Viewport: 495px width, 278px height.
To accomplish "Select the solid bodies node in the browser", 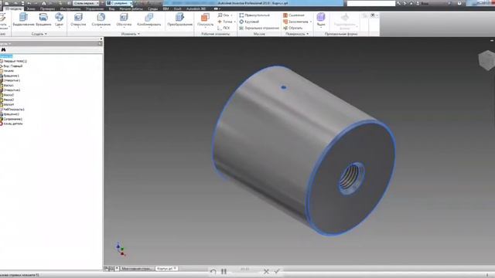I will (x=15, y=61).
